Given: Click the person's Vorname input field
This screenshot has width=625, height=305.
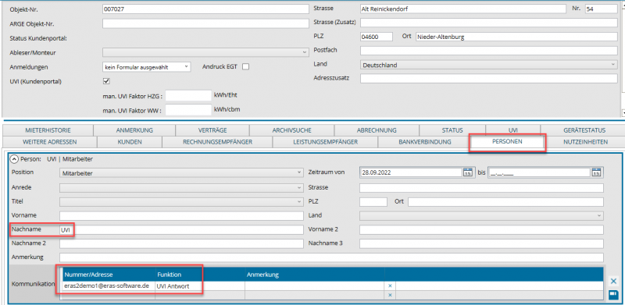Looking at the screenshot, I should point(181,216).
